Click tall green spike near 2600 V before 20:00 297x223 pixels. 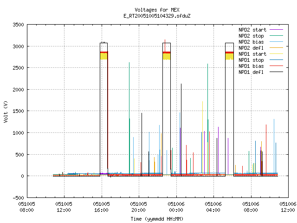point(129,118)
